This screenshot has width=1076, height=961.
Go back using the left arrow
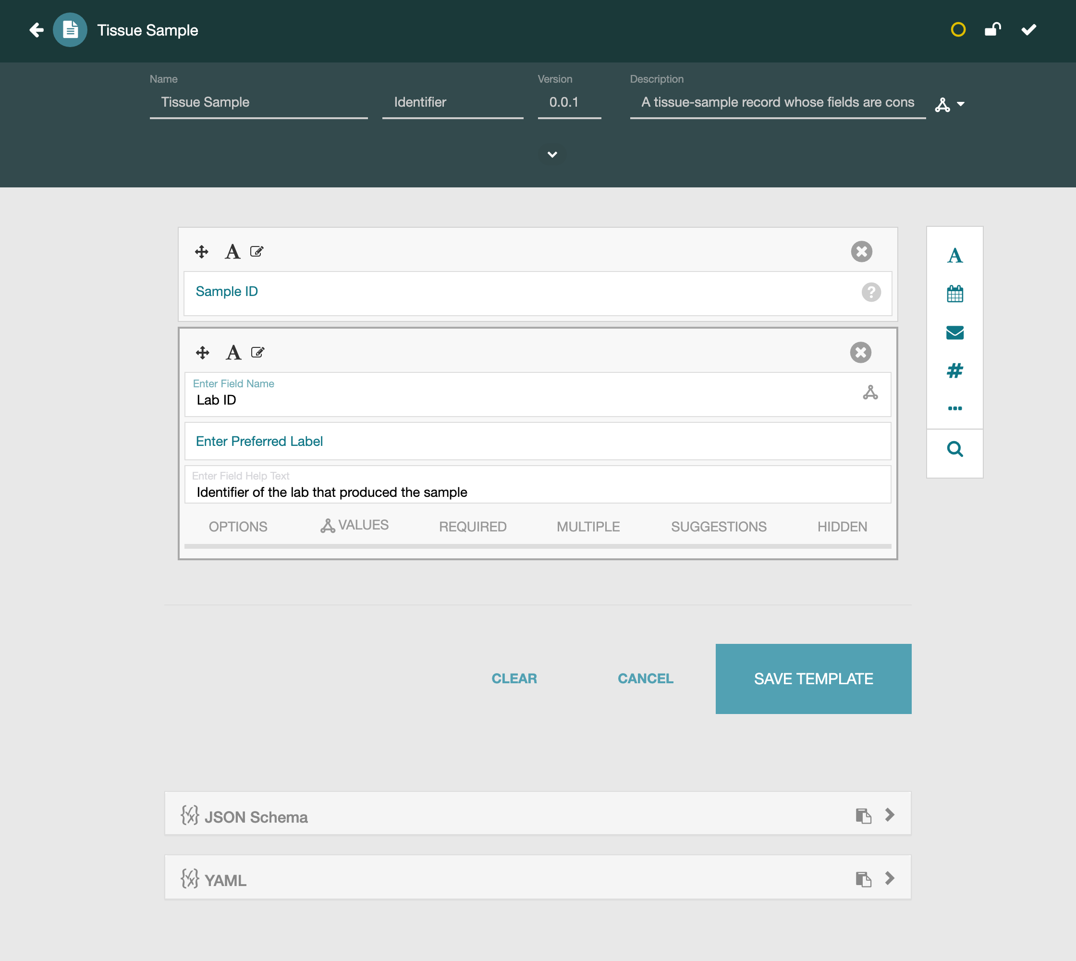coord(37,30)
